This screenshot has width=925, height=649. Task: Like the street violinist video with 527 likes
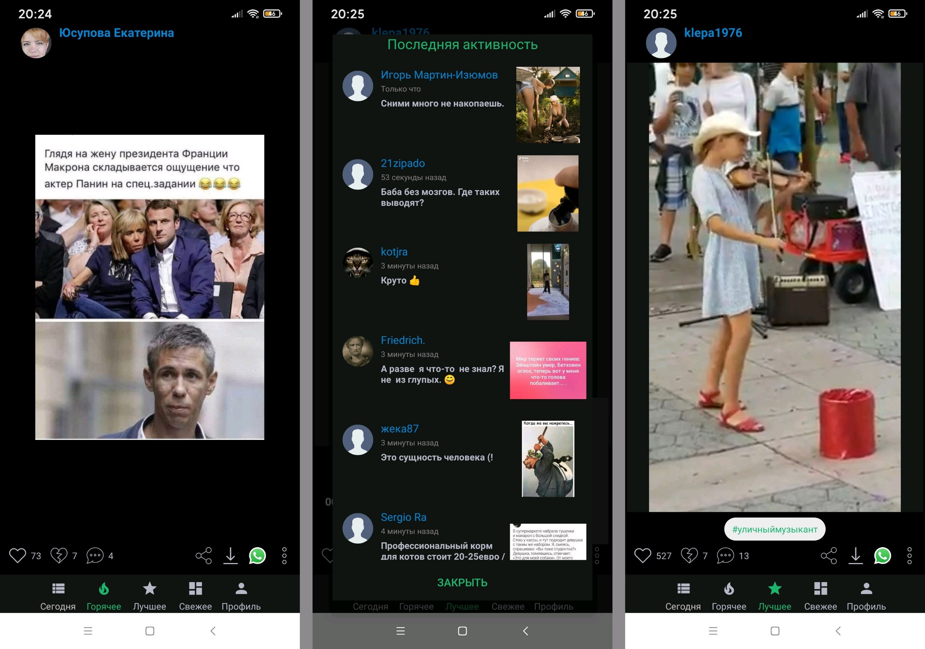coord(642,555)
